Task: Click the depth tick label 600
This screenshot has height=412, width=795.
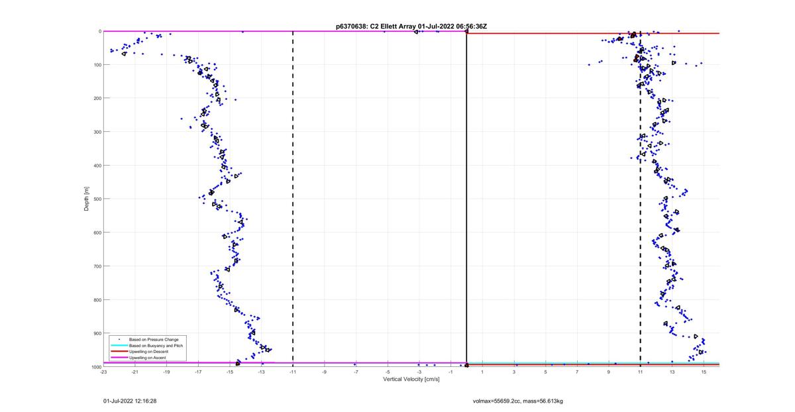Action: coord(97,232)
